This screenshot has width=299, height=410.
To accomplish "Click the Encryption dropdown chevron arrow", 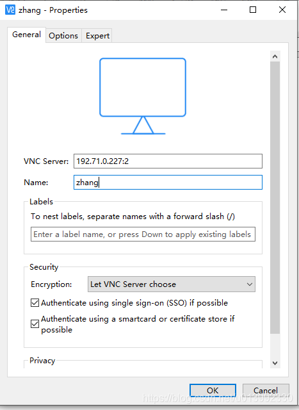I will click(250, 284).
